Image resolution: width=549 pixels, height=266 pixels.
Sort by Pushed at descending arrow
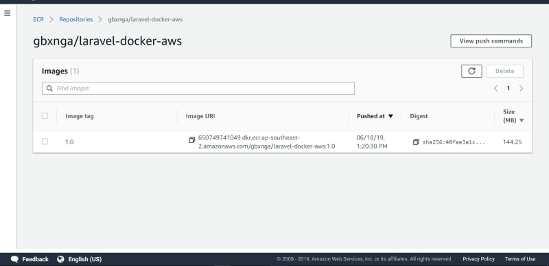coord(390,116)
